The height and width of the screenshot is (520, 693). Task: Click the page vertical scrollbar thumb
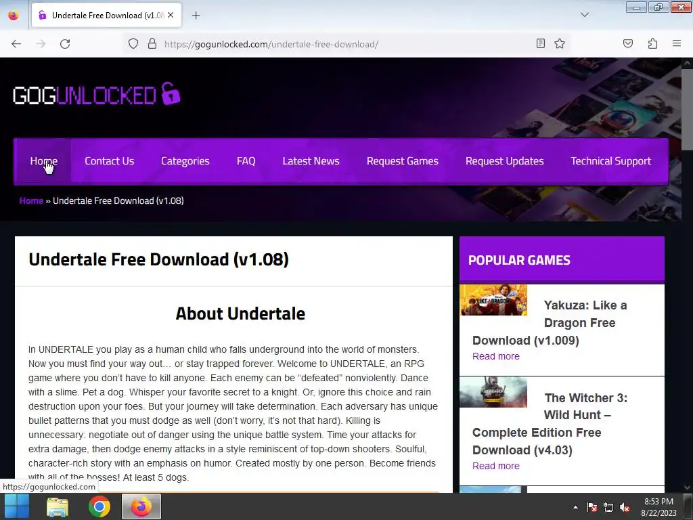(687, 110)
